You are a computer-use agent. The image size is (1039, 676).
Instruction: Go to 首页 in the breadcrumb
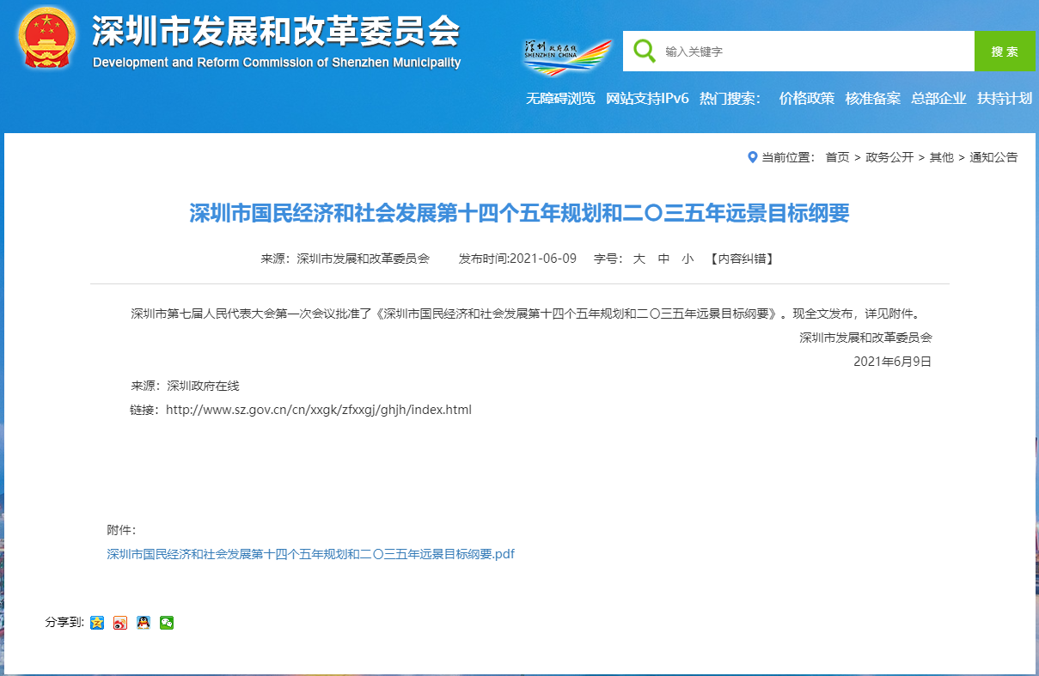point(837,157)
